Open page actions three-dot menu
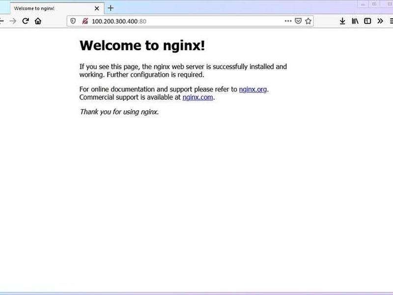Screen dimensions: 393x295 click(x=288, y=21)
